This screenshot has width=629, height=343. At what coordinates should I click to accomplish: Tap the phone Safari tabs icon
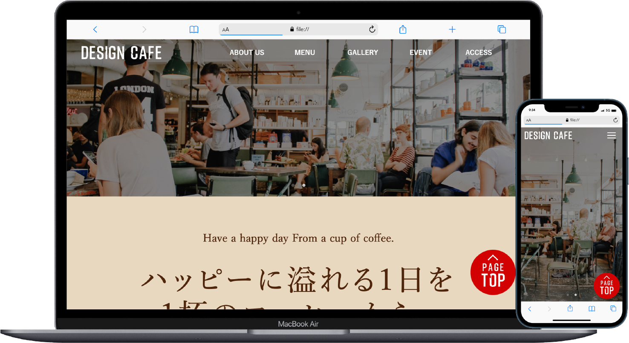[613, 309]
